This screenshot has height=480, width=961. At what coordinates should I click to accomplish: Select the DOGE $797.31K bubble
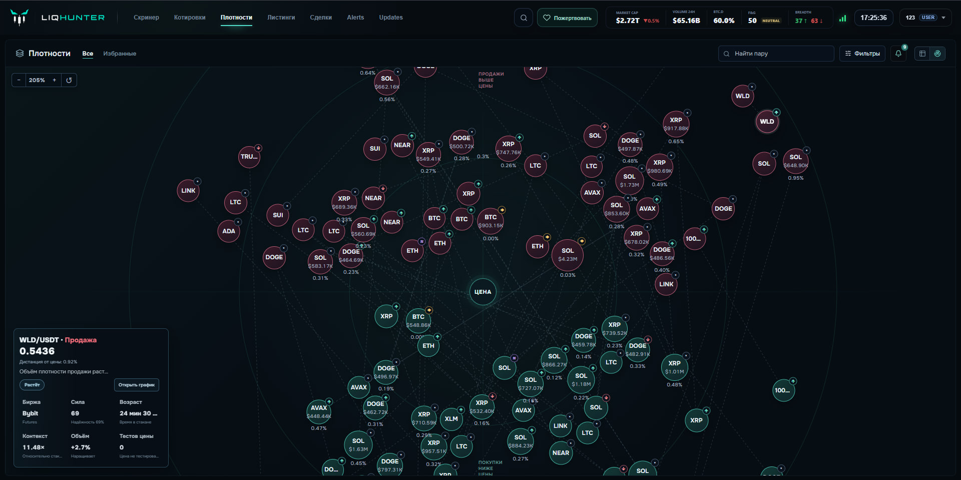click(390, 465)
